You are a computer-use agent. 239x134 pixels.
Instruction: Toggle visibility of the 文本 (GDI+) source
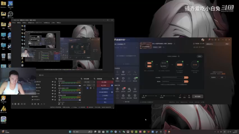click(53, 100)
